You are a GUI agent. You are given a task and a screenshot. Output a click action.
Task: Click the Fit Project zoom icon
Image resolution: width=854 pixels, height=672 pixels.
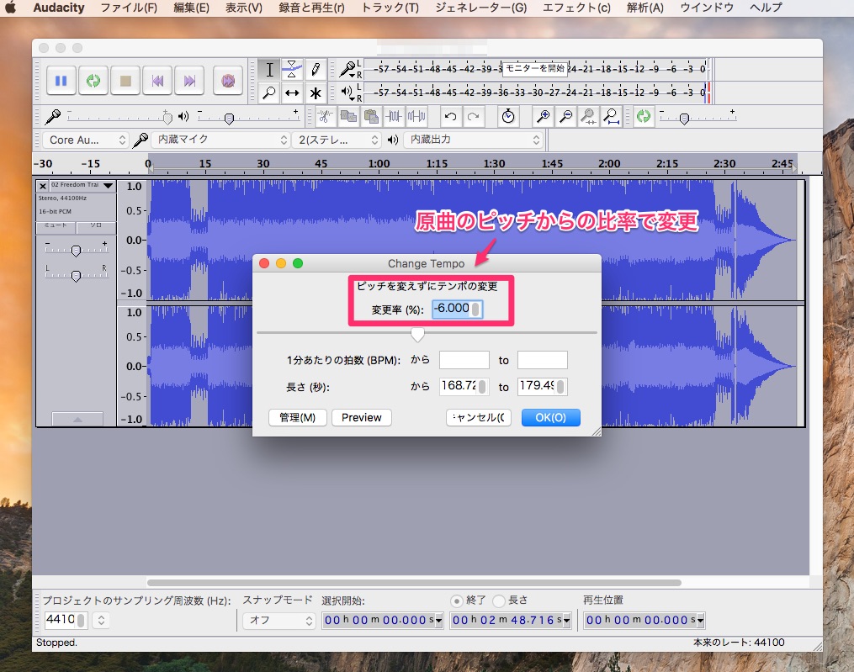(612, 117)
